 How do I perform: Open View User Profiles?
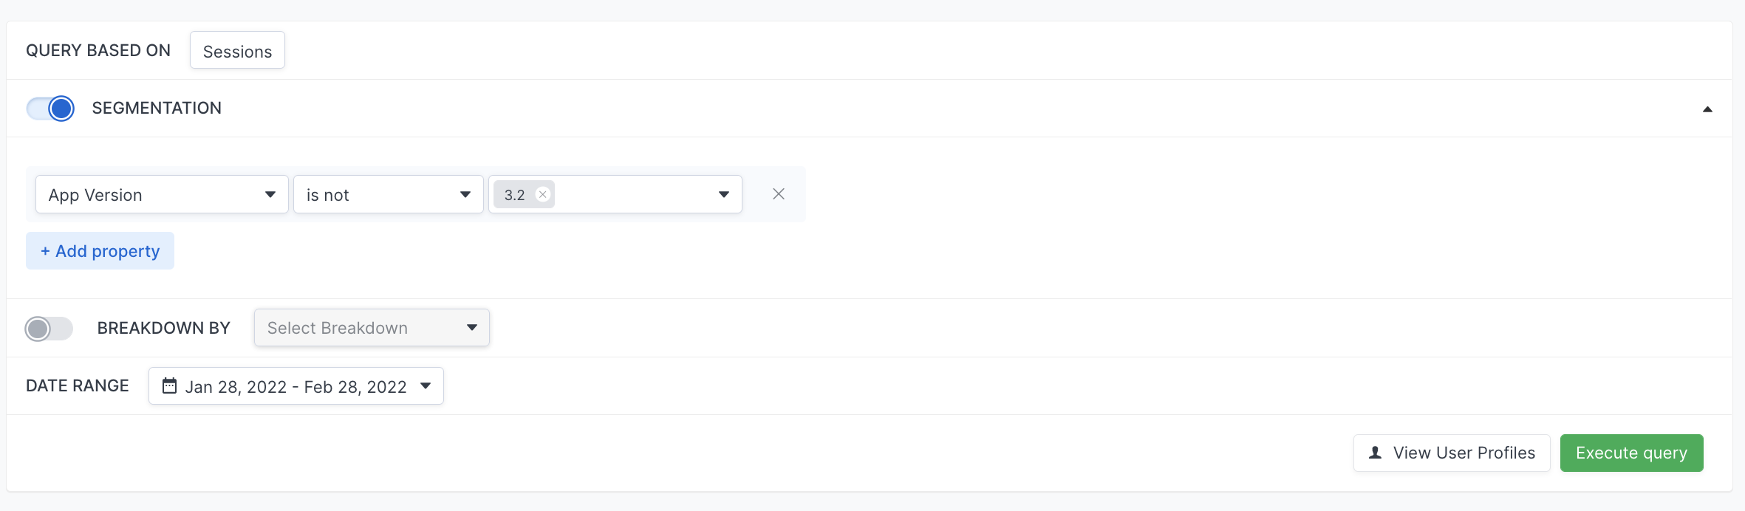coord(1452,453)
